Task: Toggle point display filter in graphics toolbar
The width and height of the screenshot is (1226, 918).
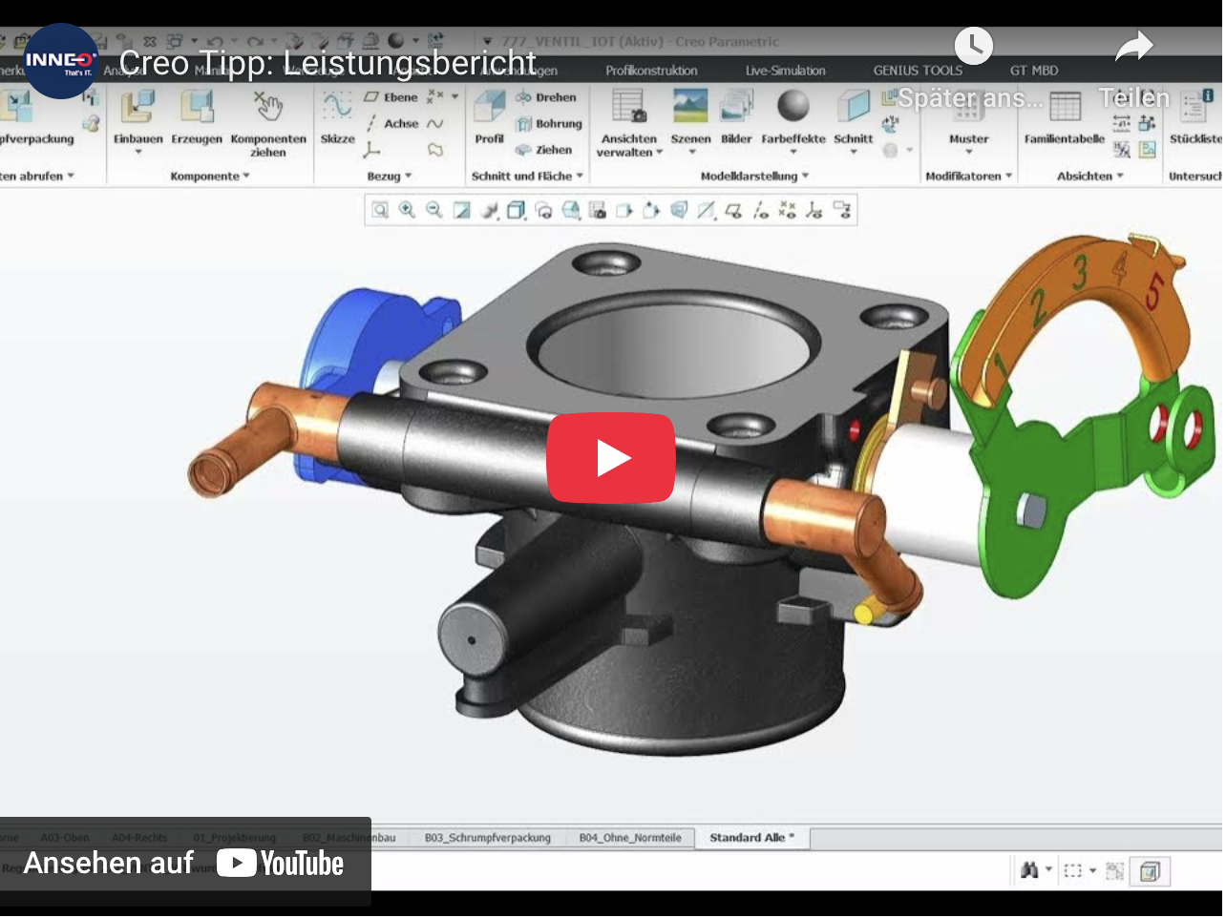Action: 787,210
